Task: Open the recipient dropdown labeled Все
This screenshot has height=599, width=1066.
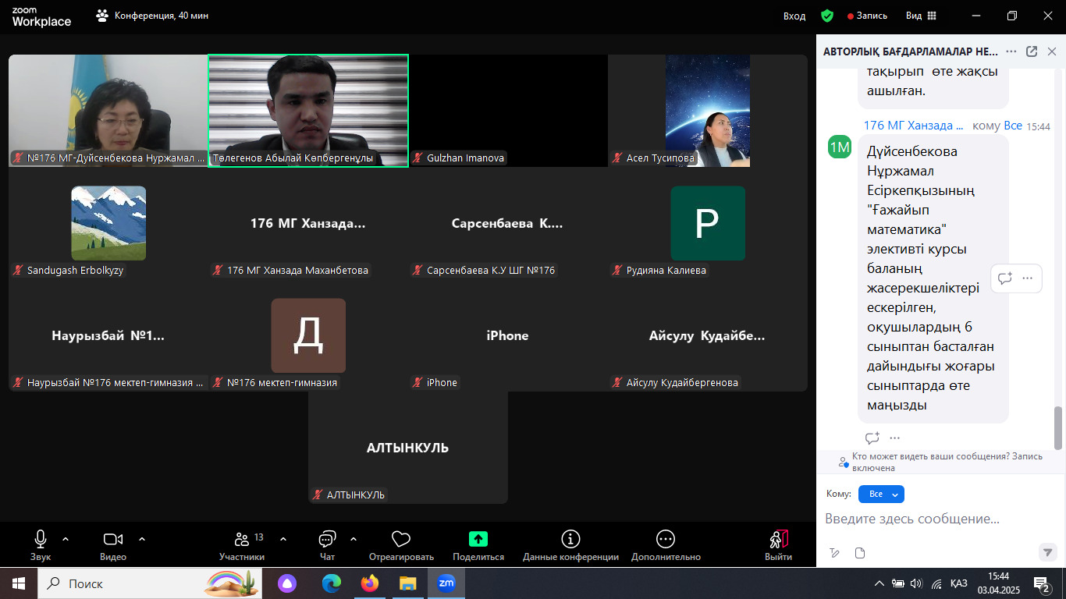Action: pyautogui.click(x=881, y=494)
